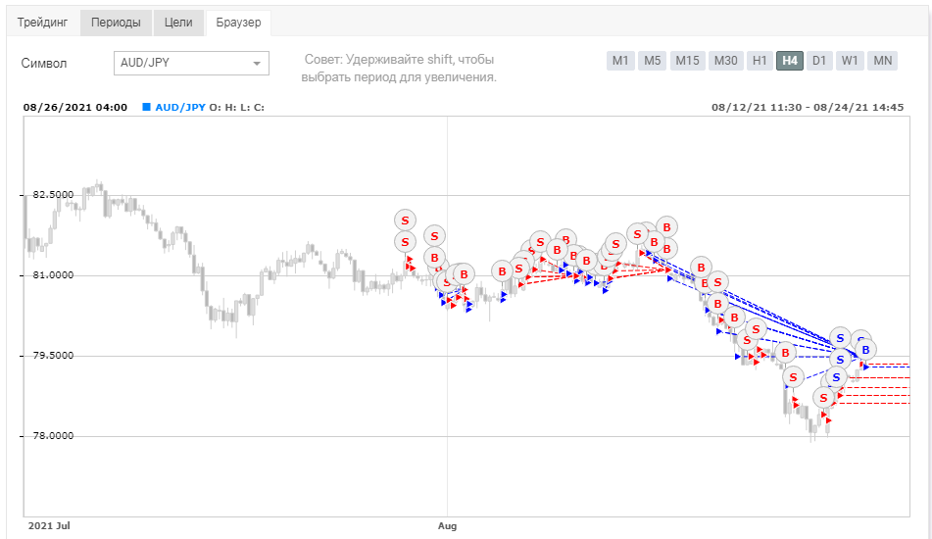Click red S marker just below 79.5 line
The height and width of the screenshot is (539, 932).
(x=793, y=377)
